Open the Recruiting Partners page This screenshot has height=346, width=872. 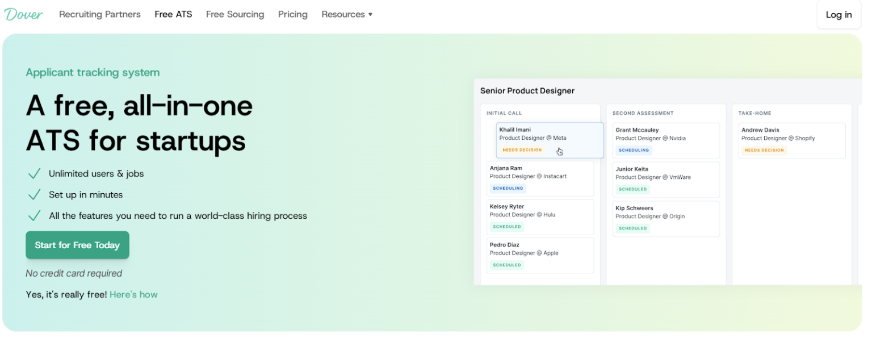[x=99, y=14]
